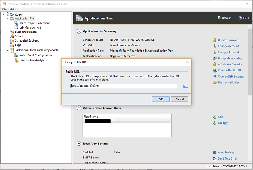Click the Application Tier tree node icon
The height and width of the screenshot is (170, 253).
click(x=12, y=18)
